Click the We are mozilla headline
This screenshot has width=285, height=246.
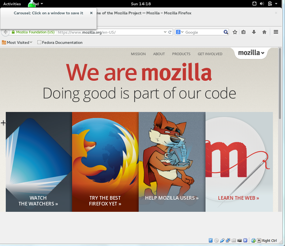click(x=139, y=72)
